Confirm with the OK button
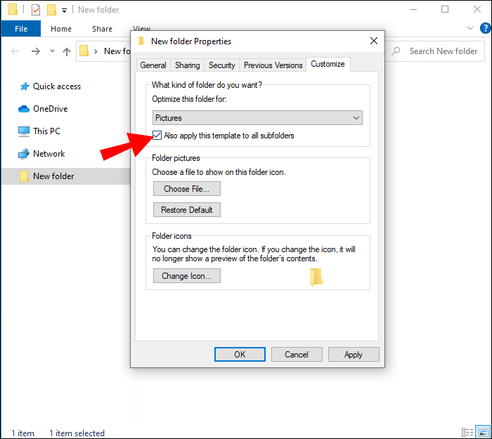The image size is (492, 439). point(240,354)
